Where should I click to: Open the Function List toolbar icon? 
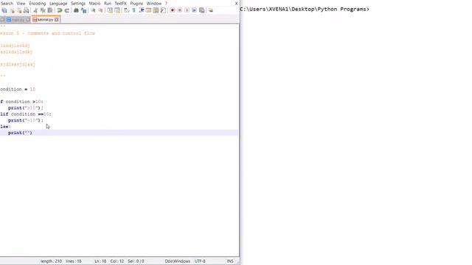163,10
